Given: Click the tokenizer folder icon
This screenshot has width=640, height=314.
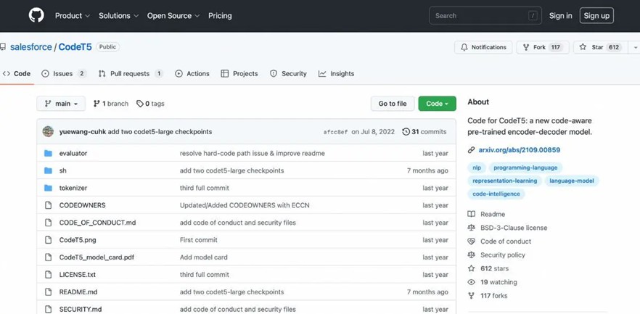Looking at the screenshot, I should coord(48,188).
